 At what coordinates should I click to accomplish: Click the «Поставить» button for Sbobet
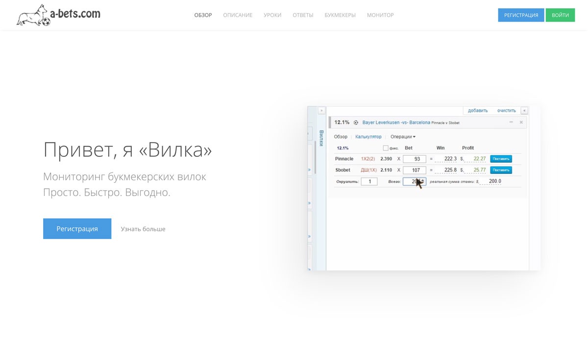point(501,170)
